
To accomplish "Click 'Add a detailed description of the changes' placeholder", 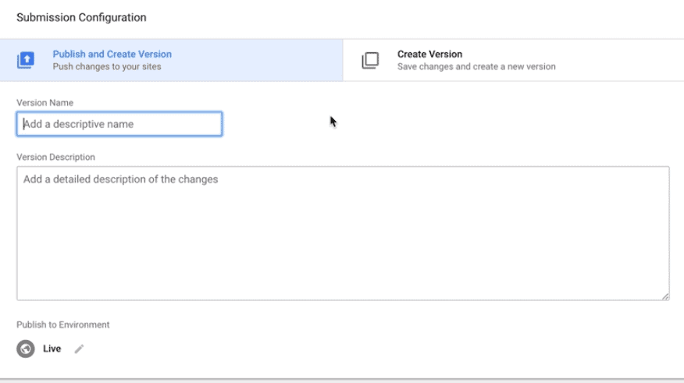I will [121, 179].
